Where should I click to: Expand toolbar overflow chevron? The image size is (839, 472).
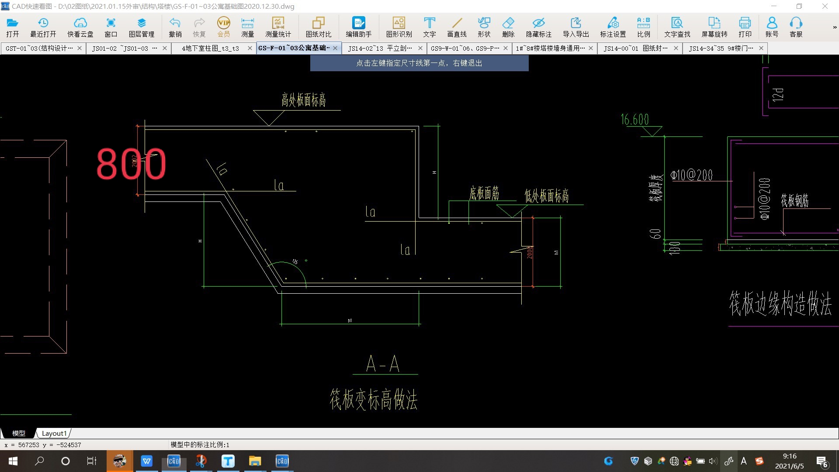(x=834, y=27)
